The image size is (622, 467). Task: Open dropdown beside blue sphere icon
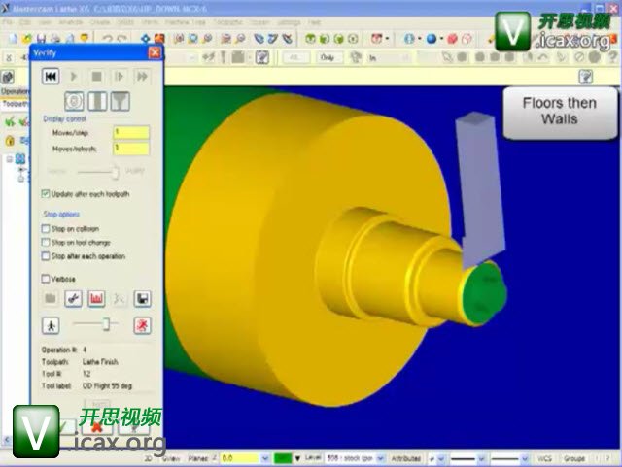[441, 39]
